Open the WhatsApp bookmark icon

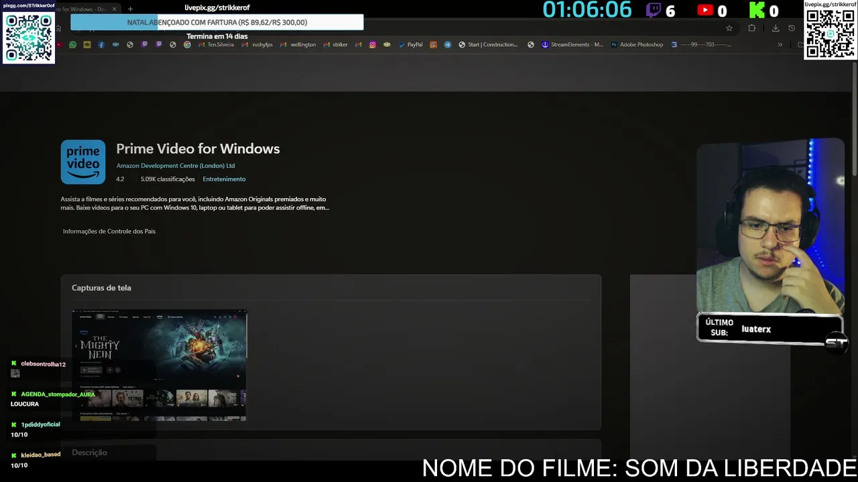pyautogui.click(x=72, y=45)
